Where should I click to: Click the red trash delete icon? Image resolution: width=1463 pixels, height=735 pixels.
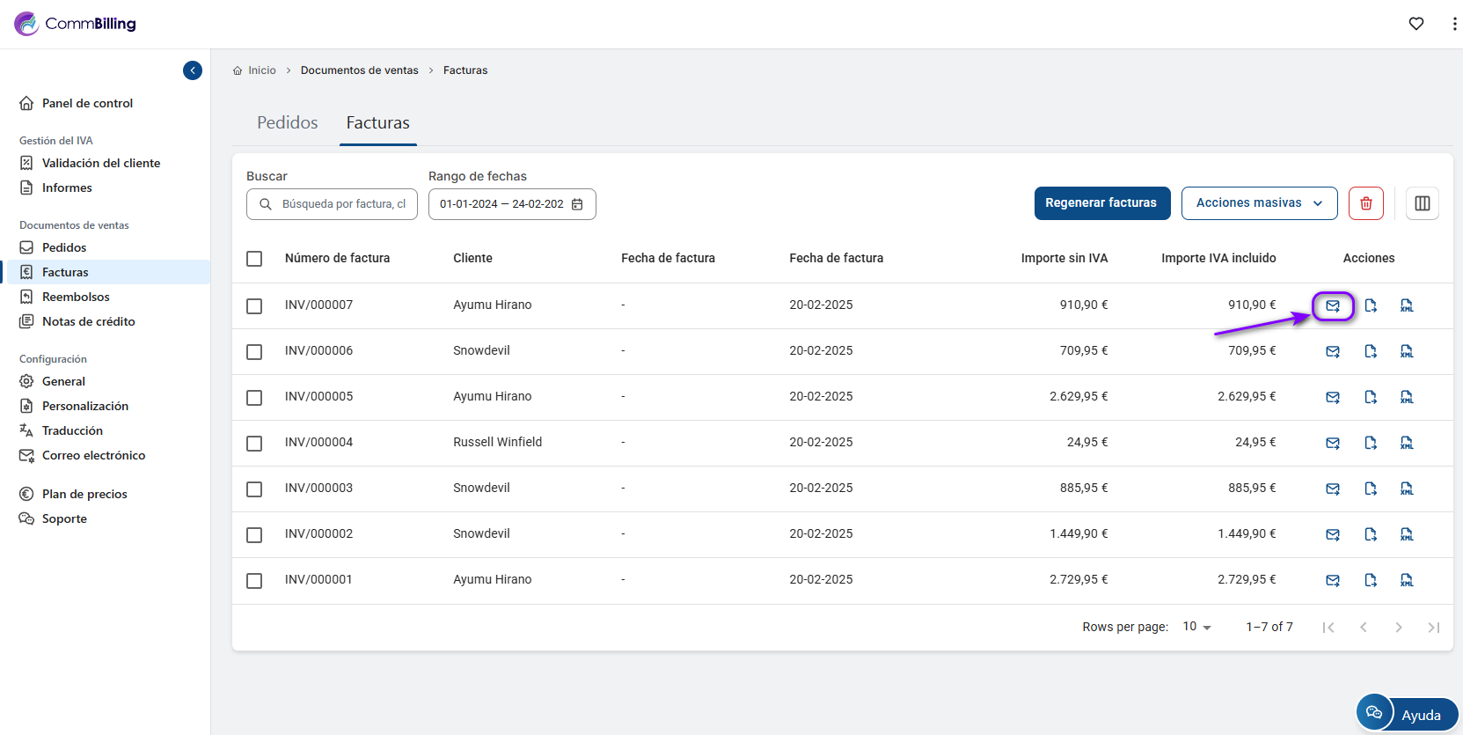coord(1365,203)
